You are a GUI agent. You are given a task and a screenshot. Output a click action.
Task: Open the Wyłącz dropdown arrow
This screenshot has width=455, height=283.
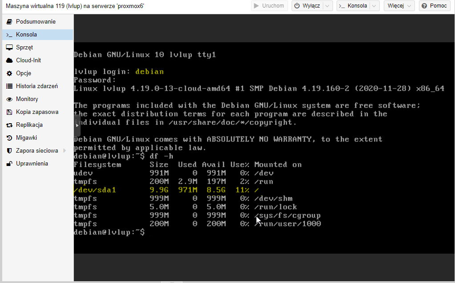pos(328,6)
